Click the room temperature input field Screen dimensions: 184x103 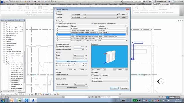coord(78,49)
